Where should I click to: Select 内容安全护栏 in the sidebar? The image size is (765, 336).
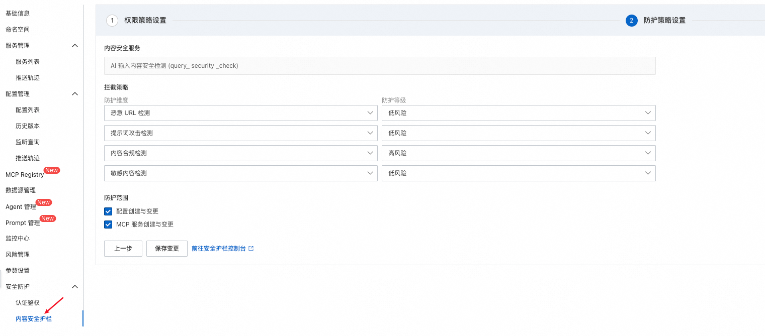34,318
